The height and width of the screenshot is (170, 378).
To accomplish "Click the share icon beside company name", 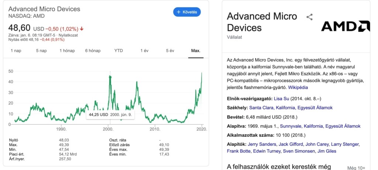I will [309, 17].
